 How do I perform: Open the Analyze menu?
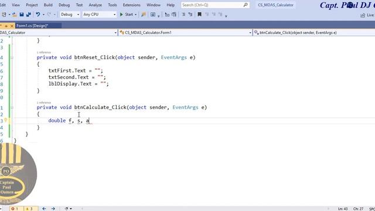pyautogui.click(x=95, y=5)
